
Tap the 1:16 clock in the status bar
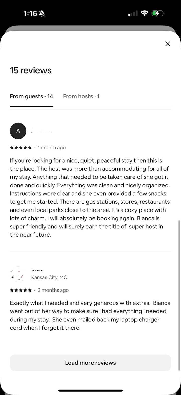pos(30,14)
